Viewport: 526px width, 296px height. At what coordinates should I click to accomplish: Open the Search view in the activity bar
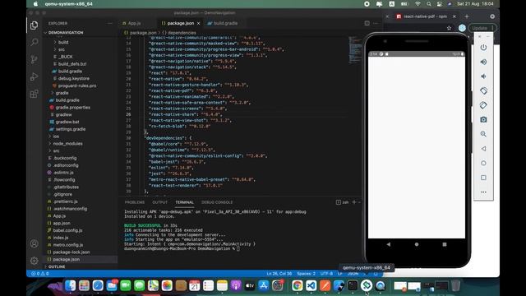[x=34, y=42]
